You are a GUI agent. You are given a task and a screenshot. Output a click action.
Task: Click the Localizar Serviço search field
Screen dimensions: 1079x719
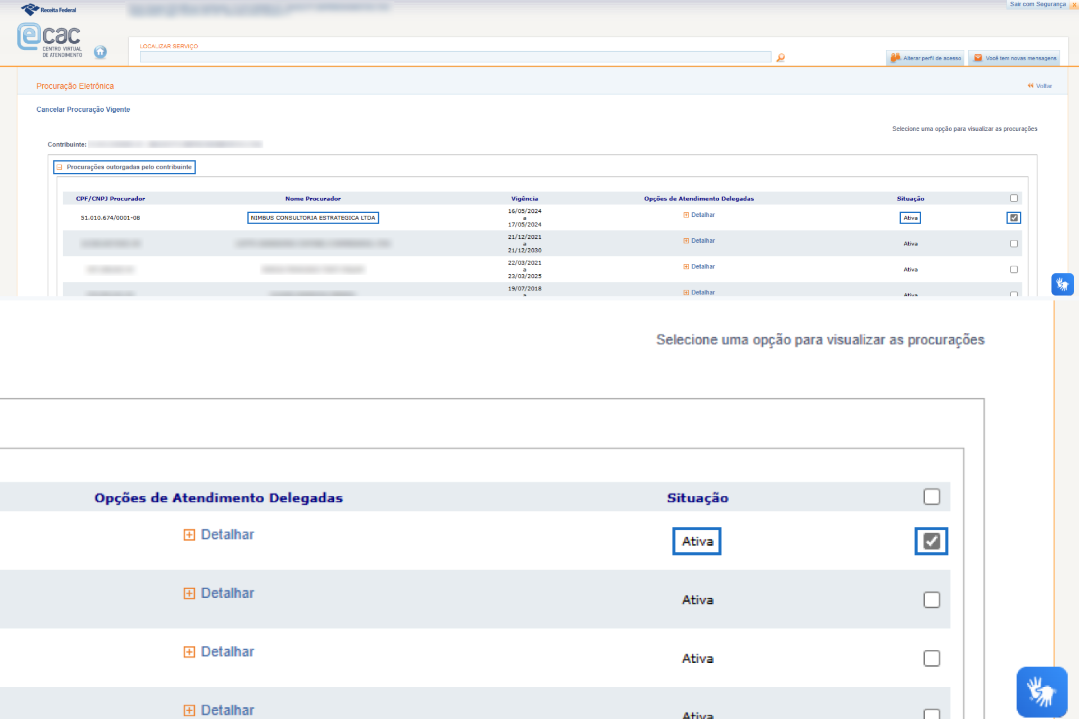(x=455, y=57)
